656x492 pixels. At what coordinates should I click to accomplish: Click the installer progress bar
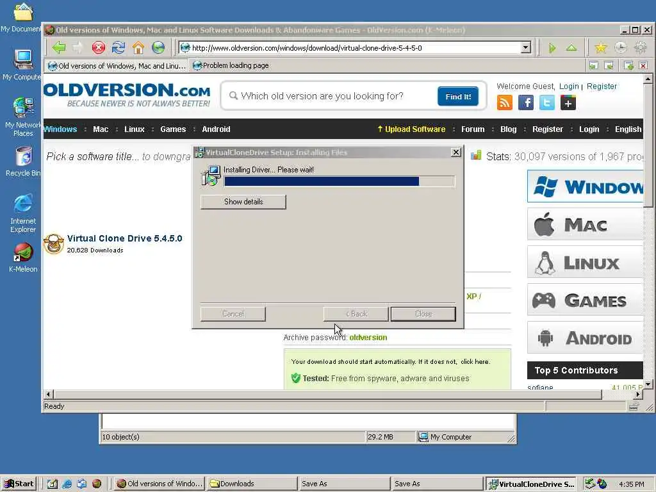[340, 181]
